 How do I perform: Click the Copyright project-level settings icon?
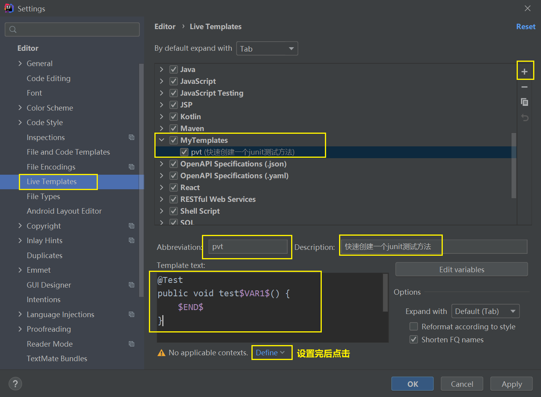pyautogui.click(x=132, y=226)
